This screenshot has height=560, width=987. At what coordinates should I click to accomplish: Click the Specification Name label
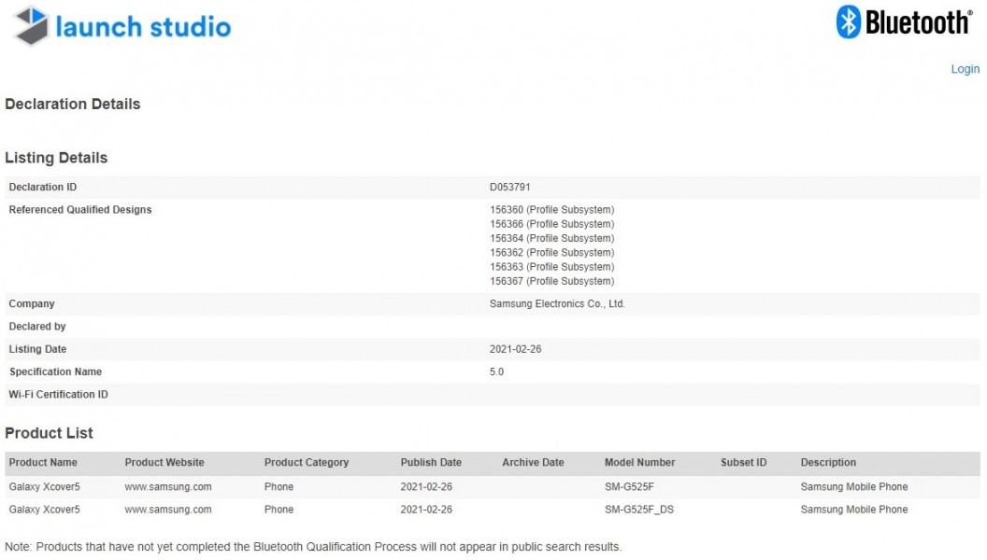click(55, 372)
